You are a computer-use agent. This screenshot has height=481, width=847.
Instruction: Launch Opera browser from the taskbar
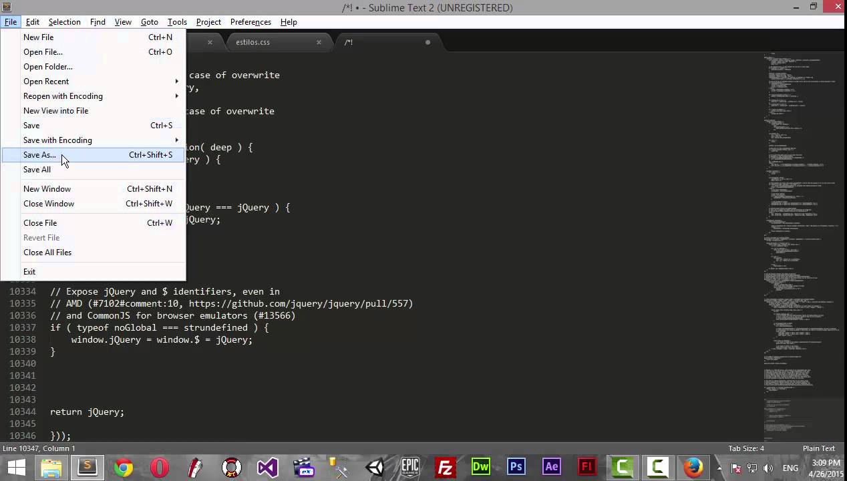coord(159,467)
